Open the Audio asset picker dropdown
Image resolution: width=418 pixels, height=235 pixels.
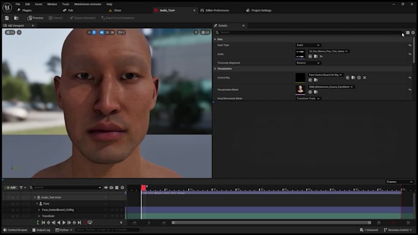328,51
